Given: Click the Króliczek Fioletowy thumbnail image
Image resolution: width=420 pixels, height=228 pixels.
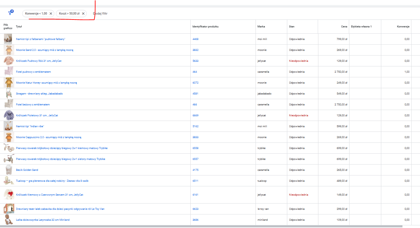Looking at the screenshot, I should coord(8,115).
